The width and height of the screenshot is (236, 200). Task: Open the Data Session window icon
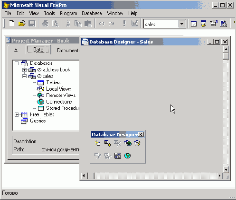point(203,24)
